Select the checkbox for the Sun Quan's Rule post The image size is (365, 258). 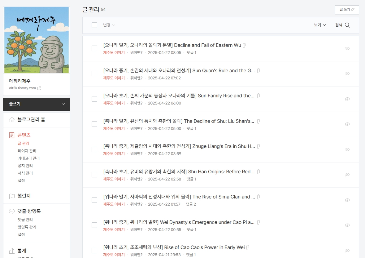coord(94,73)
